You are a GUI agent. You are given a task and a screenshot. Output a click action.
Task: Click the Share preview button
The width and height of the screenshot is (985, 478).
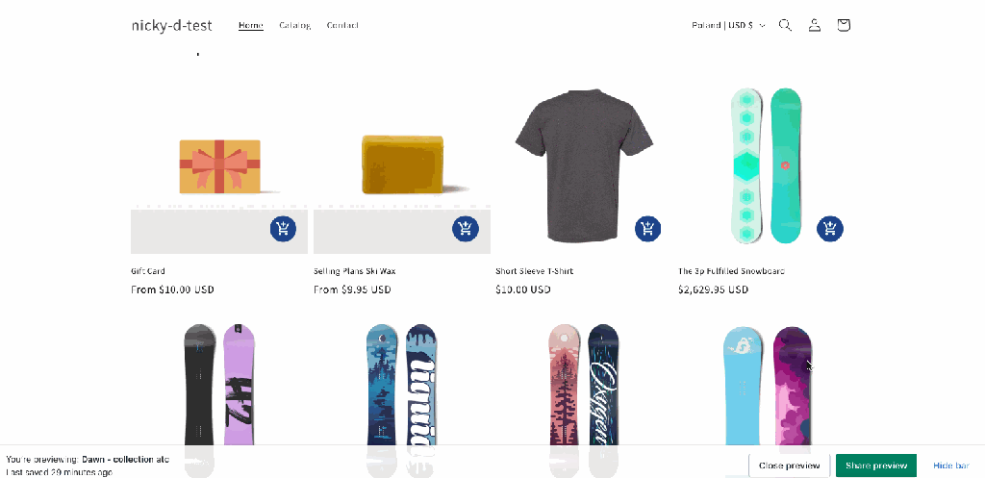(875, 465)
